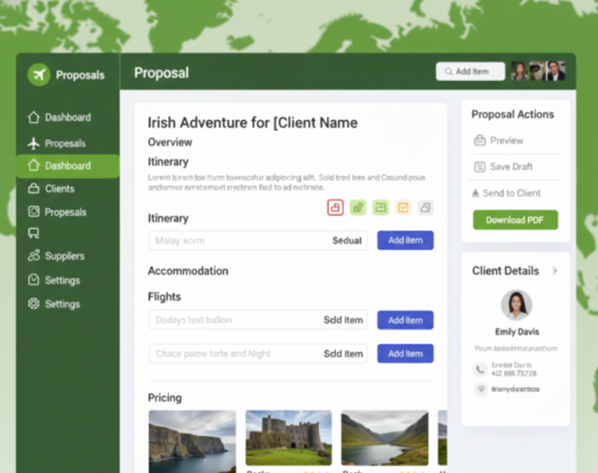Click Emily Davis's profile photo
598x473 pixels.
[x=516, y=305]
